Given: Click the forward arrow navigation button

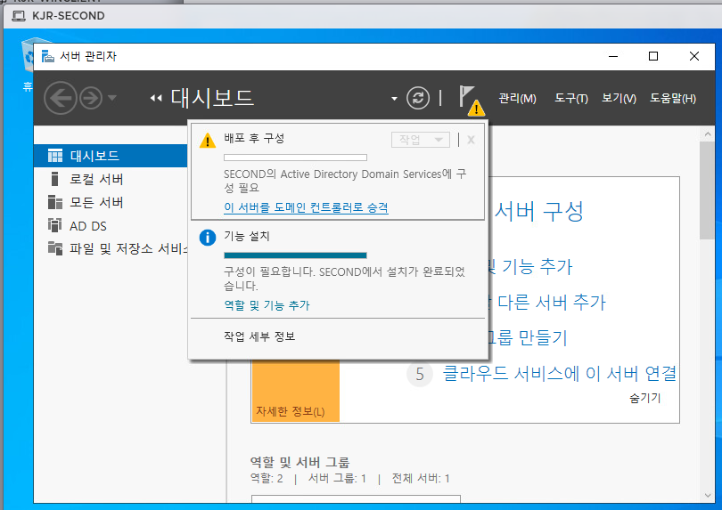Looking at the screenshot, I should point(91,98).
